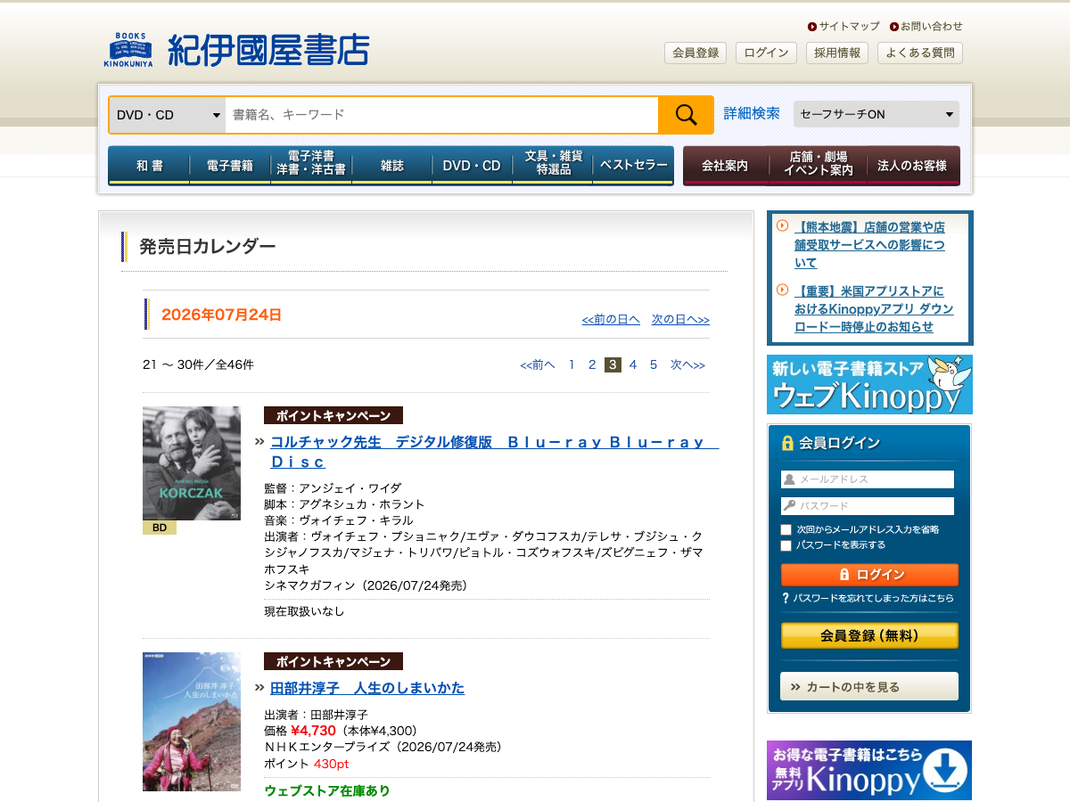The height and width of the screenshot is (802, 1070).
Task: Click the パスワード input field
Action: point(868,506)
